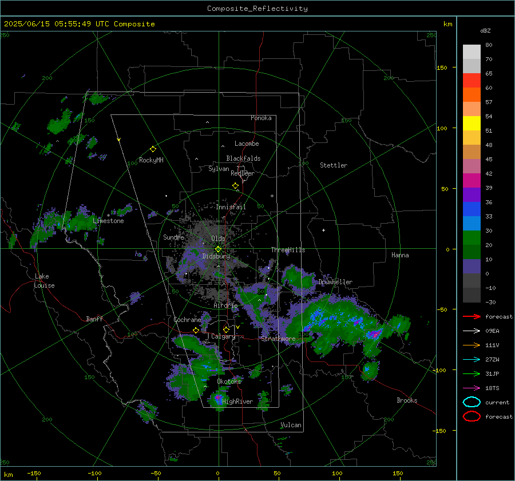Click the yellow diamond marker near RedDeer
Screen dimensions: 515x481
click(236, 186)
